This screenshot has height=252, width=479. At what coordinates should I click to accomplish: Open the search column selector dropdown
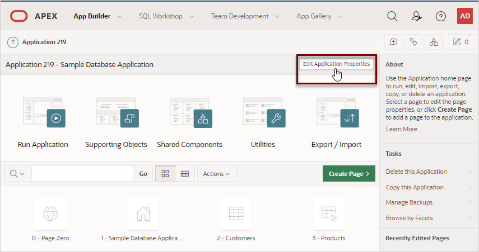[x=17, y=174]
